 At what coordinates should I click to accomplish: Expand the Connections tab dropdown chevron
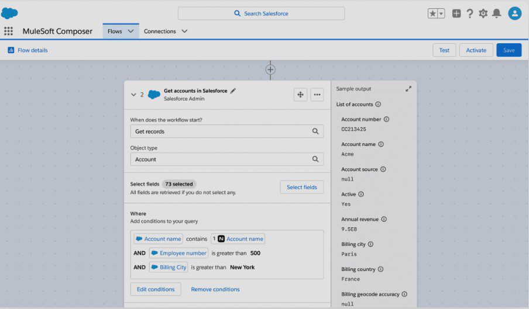tap(184, 32)
